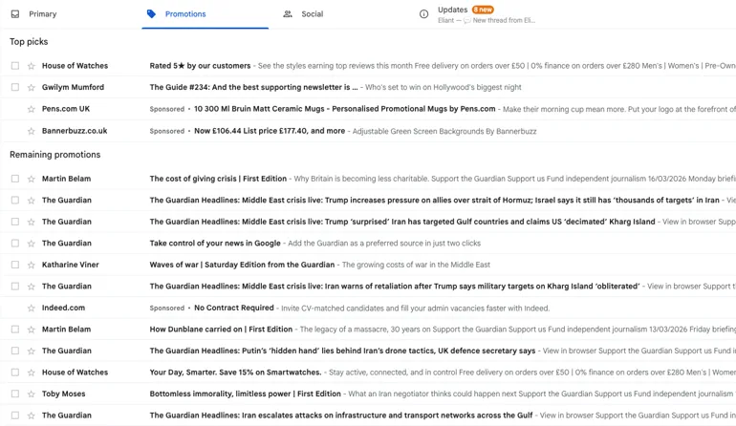This screenshot has height=426, width=736.
Task: Open the 'No Contract Required' Indeed ad
Action: tap(234, 309)
